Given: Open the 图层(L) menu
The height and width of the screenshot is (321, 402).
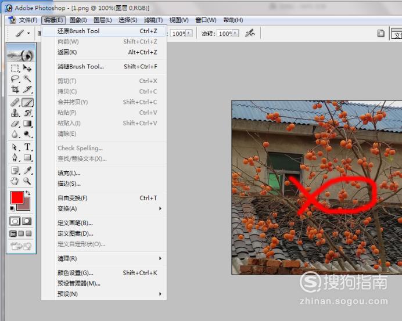Looking at the screenshot, I should tap(103, 20).
